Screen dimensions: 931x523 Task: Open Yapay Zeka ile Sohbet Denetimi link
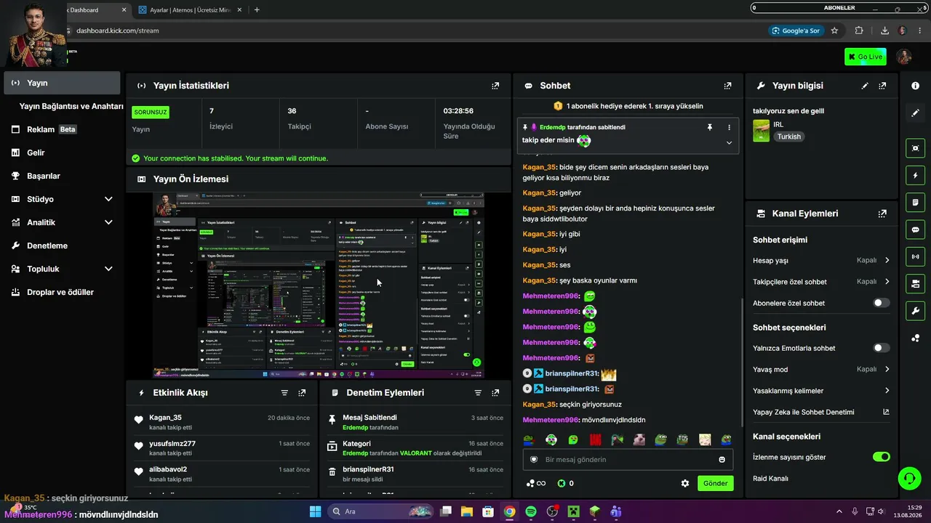pos(821,412)
